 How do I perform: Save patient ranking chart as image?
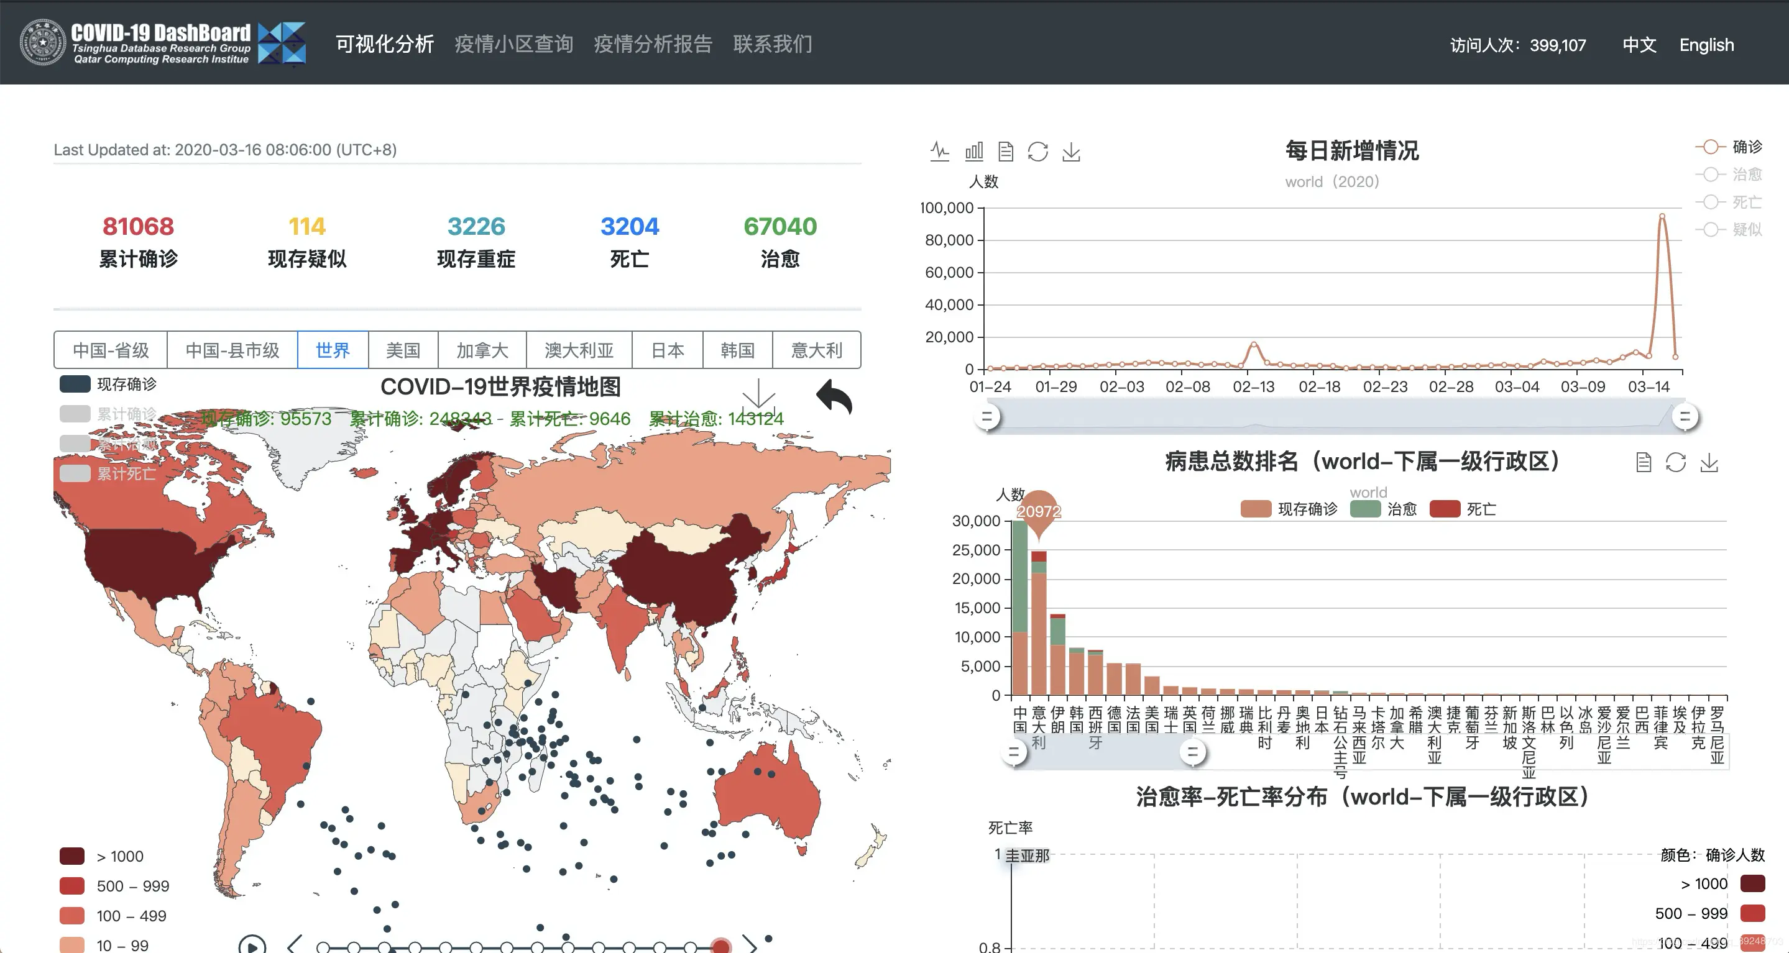[1709, 462]
